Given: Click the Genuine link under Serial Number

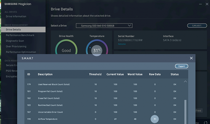Looking at the screenshot, I should (x=122, y=44).
